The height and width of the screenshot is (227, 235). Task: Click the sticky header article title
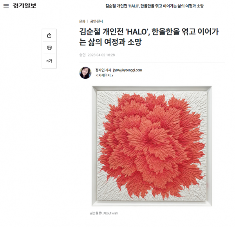coord(155,6)
